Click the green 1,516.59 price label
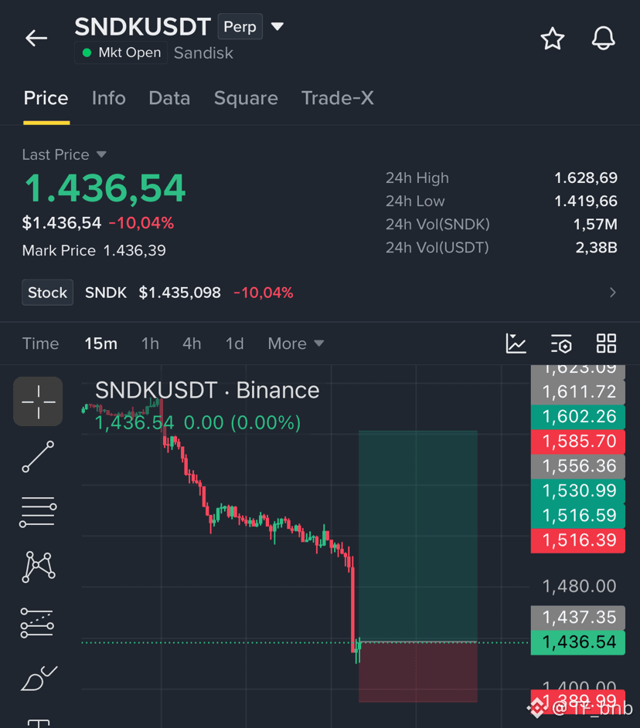Screen dimensions: 640x728 pos(578,516)
